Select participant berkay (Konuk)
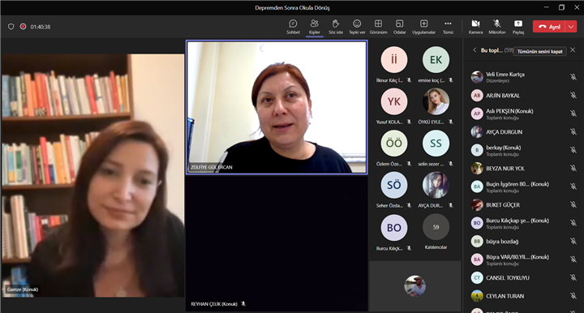Image resolution: width=584 pixels, height=313 pixels. pyautogui.click(x=524, y=150)
